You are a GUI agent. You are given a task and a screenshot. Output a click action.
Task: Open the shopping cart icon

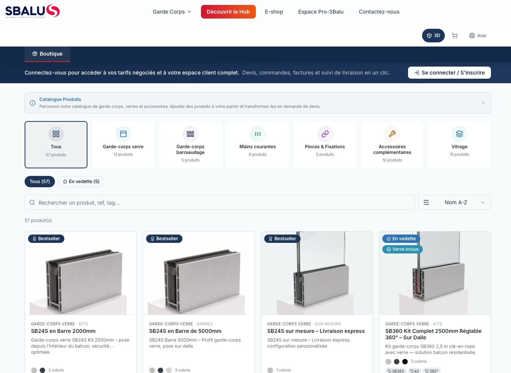pyautogui.click(x=455, y=36)
